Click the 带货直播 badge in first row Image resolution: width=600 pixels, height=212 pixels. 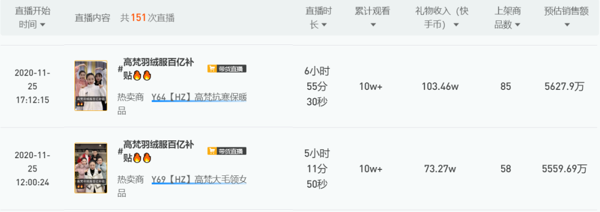click(227, 69)
